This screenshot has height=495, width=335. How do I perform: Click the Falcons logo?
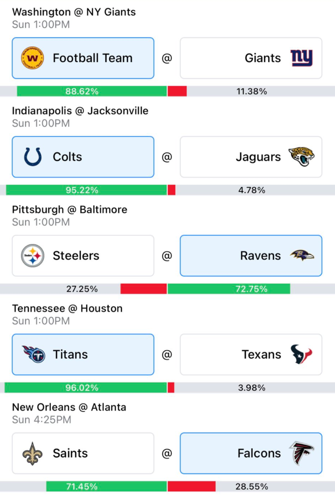click(302, 453)
